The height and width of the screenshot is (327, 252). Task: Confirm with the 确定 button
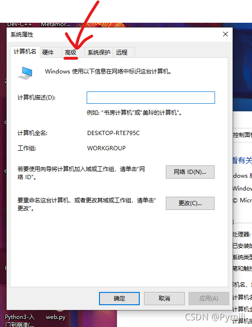[x=119, y=299]
